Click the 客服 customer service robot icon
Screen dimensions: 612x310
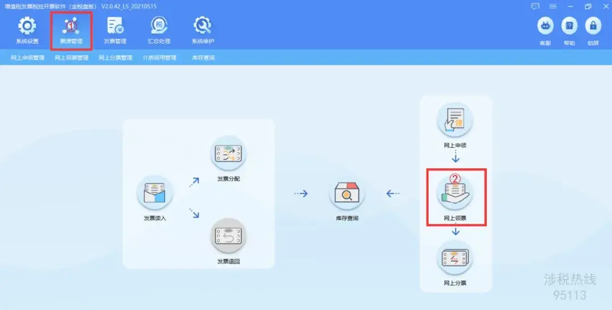point(545,26)
